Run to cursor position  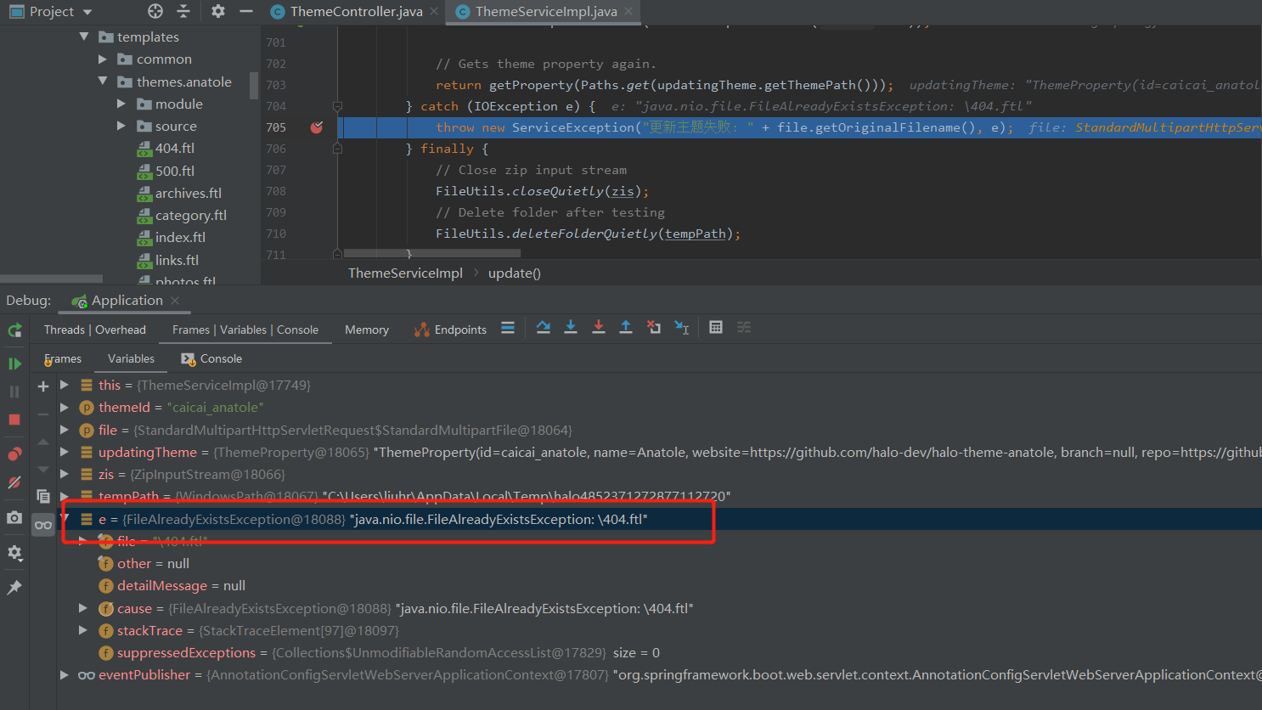(682, 328)
